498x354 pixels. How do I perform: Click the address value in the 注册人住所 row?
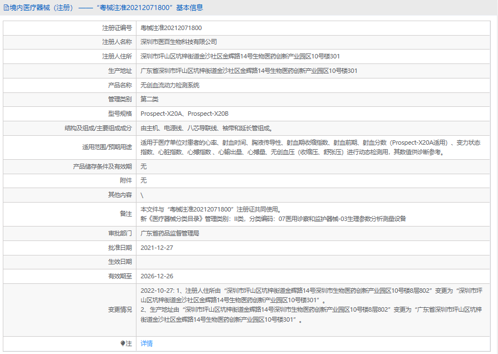pyautogui.click(x=240, y=57)
